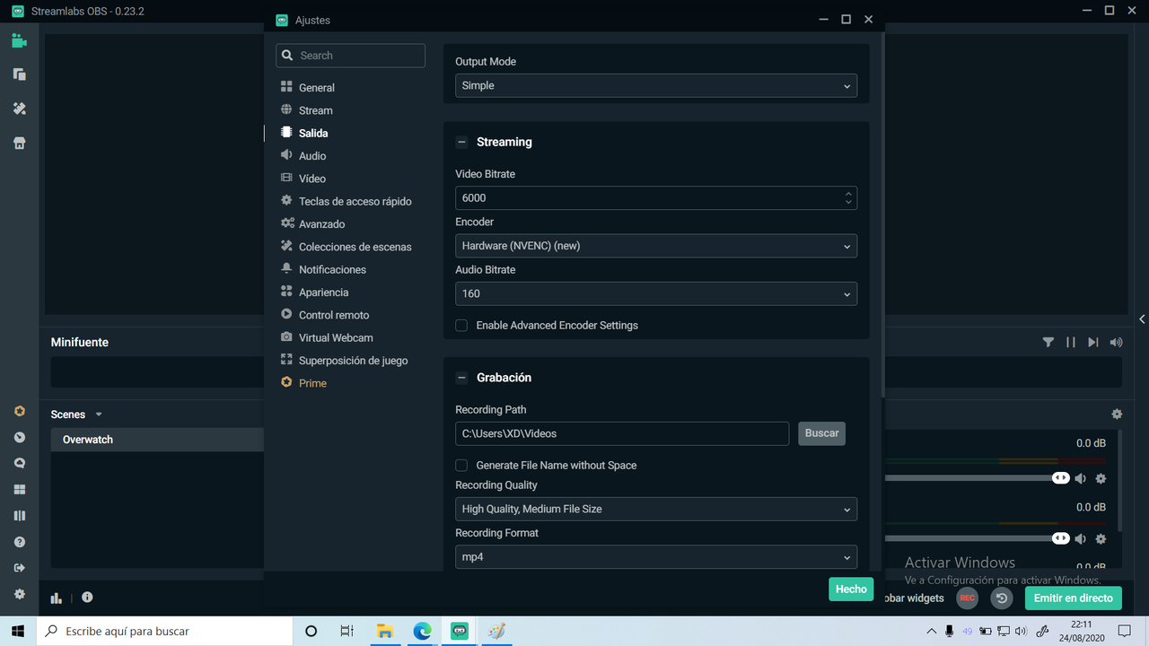Collapse the Grabación section

coord(461,378)
